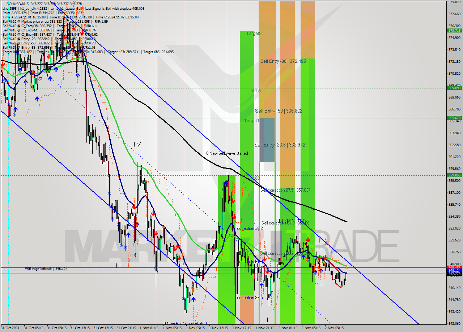Click the 372.180 price axis value
The image size is (463, 332).
click(x=454, y=62)
